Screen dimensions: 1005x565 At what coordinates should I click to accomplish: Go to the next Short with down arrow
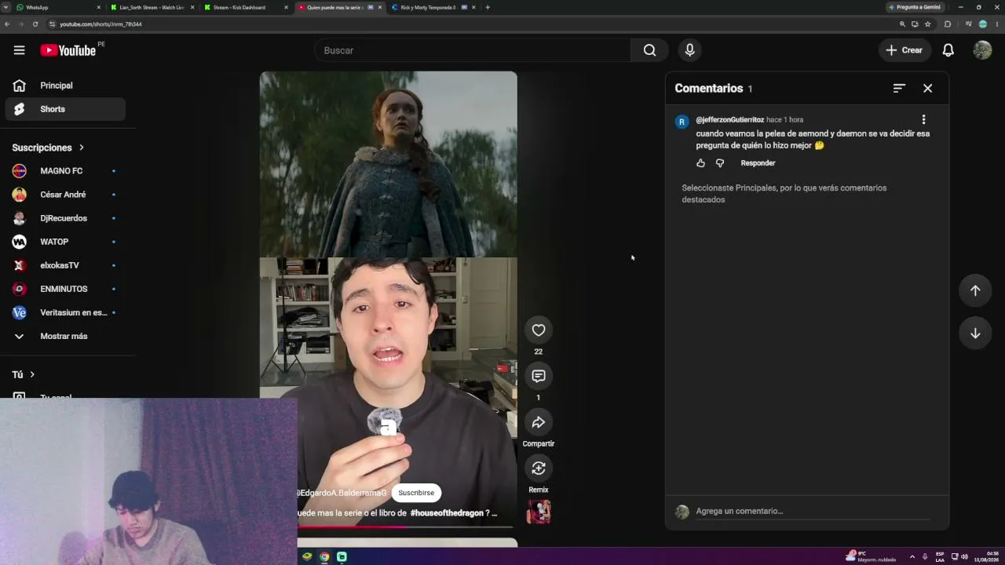[x=975, y=334]
